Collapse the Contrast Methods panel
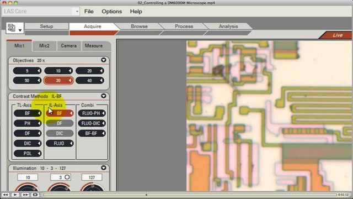The image size is (353, 199). pos(104,96)
